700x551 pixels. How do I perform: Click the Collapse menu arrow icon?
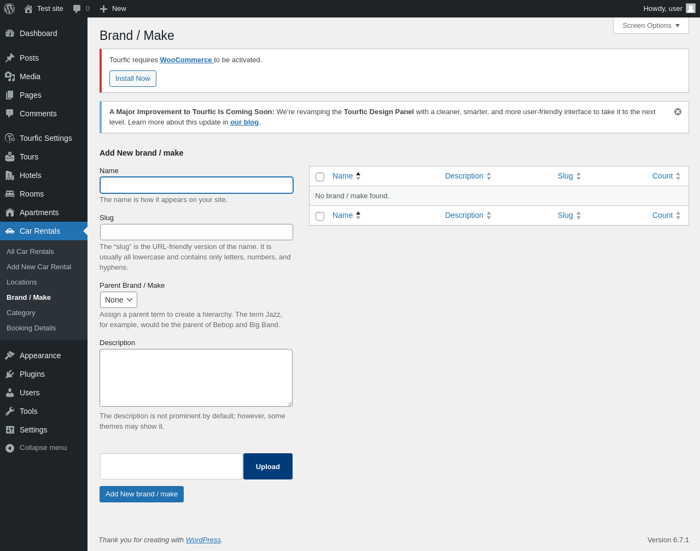click(10, 448)
